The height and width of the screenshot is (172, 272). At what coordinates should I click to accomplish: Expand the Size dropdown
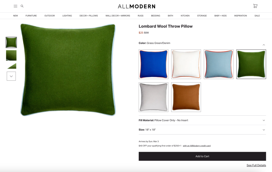pyautogui.click(x=202, y=130)
